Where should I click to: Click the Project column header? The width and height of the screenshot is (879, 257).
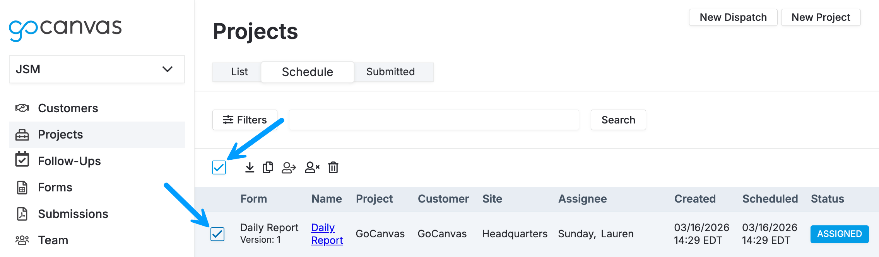(x=375, y=199)
